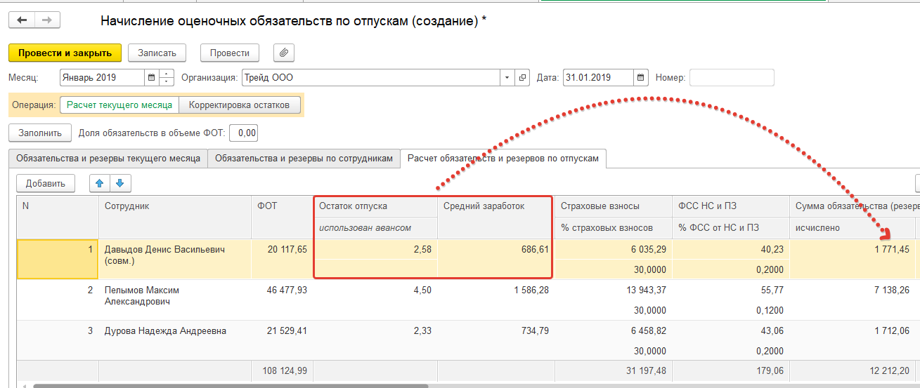Open Обязательства и резервы текущего месяца tab
The height and width of the screenshot is (388, 920).
pyautogui.click(x=108, y=159)
